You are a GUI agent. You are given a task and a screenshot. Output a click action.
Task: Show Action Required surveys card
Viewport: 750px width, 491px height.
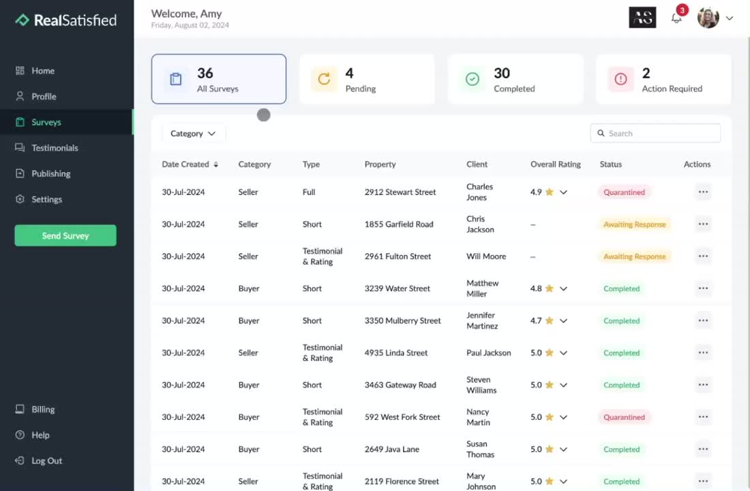pyautogui.click(x=663, y=79)
